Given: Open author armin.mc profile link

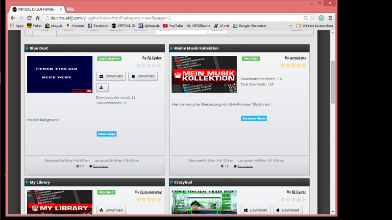Looking at the screenshot, I should (298, 58).
